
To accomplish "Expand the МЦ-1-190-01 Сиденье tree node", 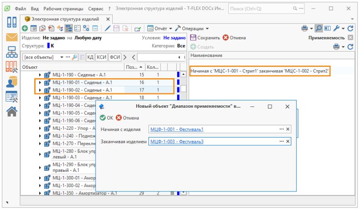I will coord(40,83).
